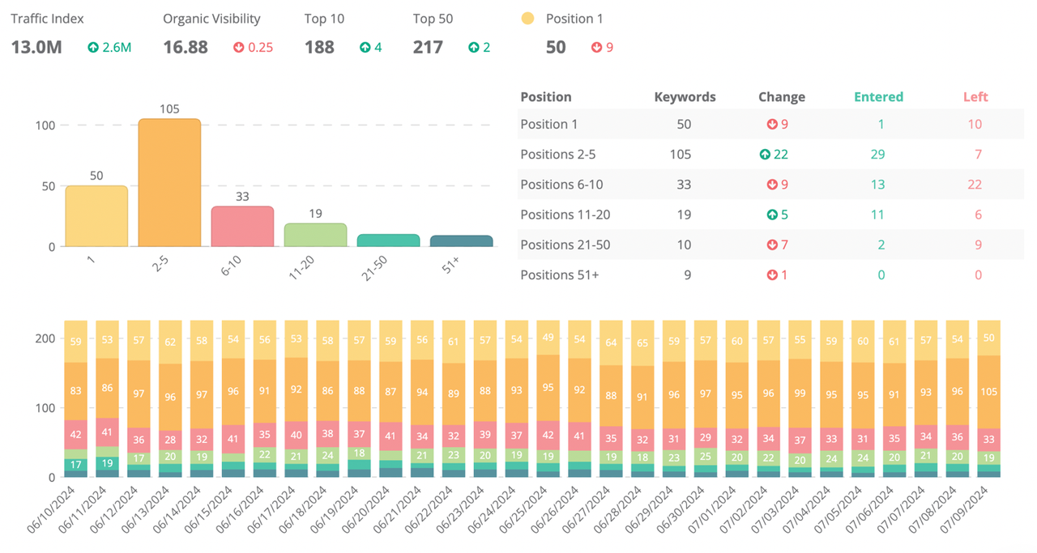Select the yellow bar labeled 50 in the position chart
This screenshot has height=553, width=1037.
[x=96, y=216]
